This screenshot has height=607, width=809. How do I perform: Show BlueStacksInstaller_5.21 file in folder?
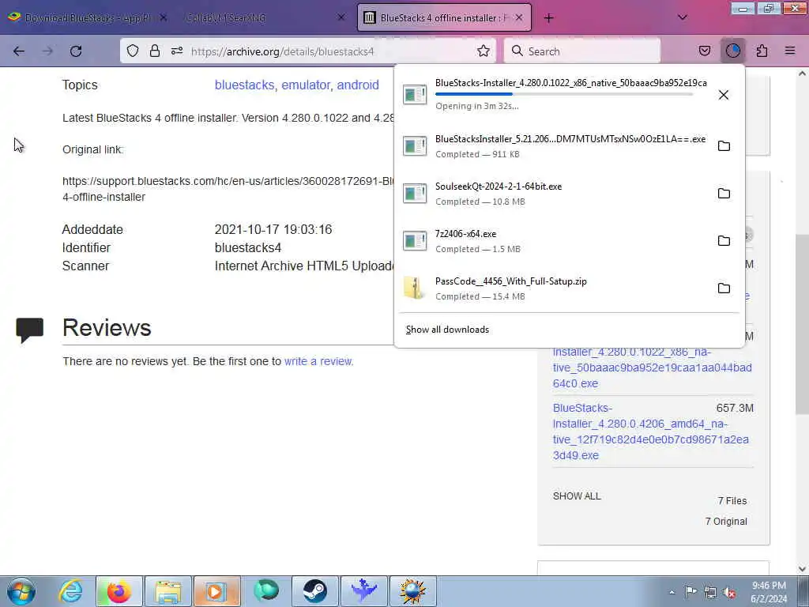point(724,146)
